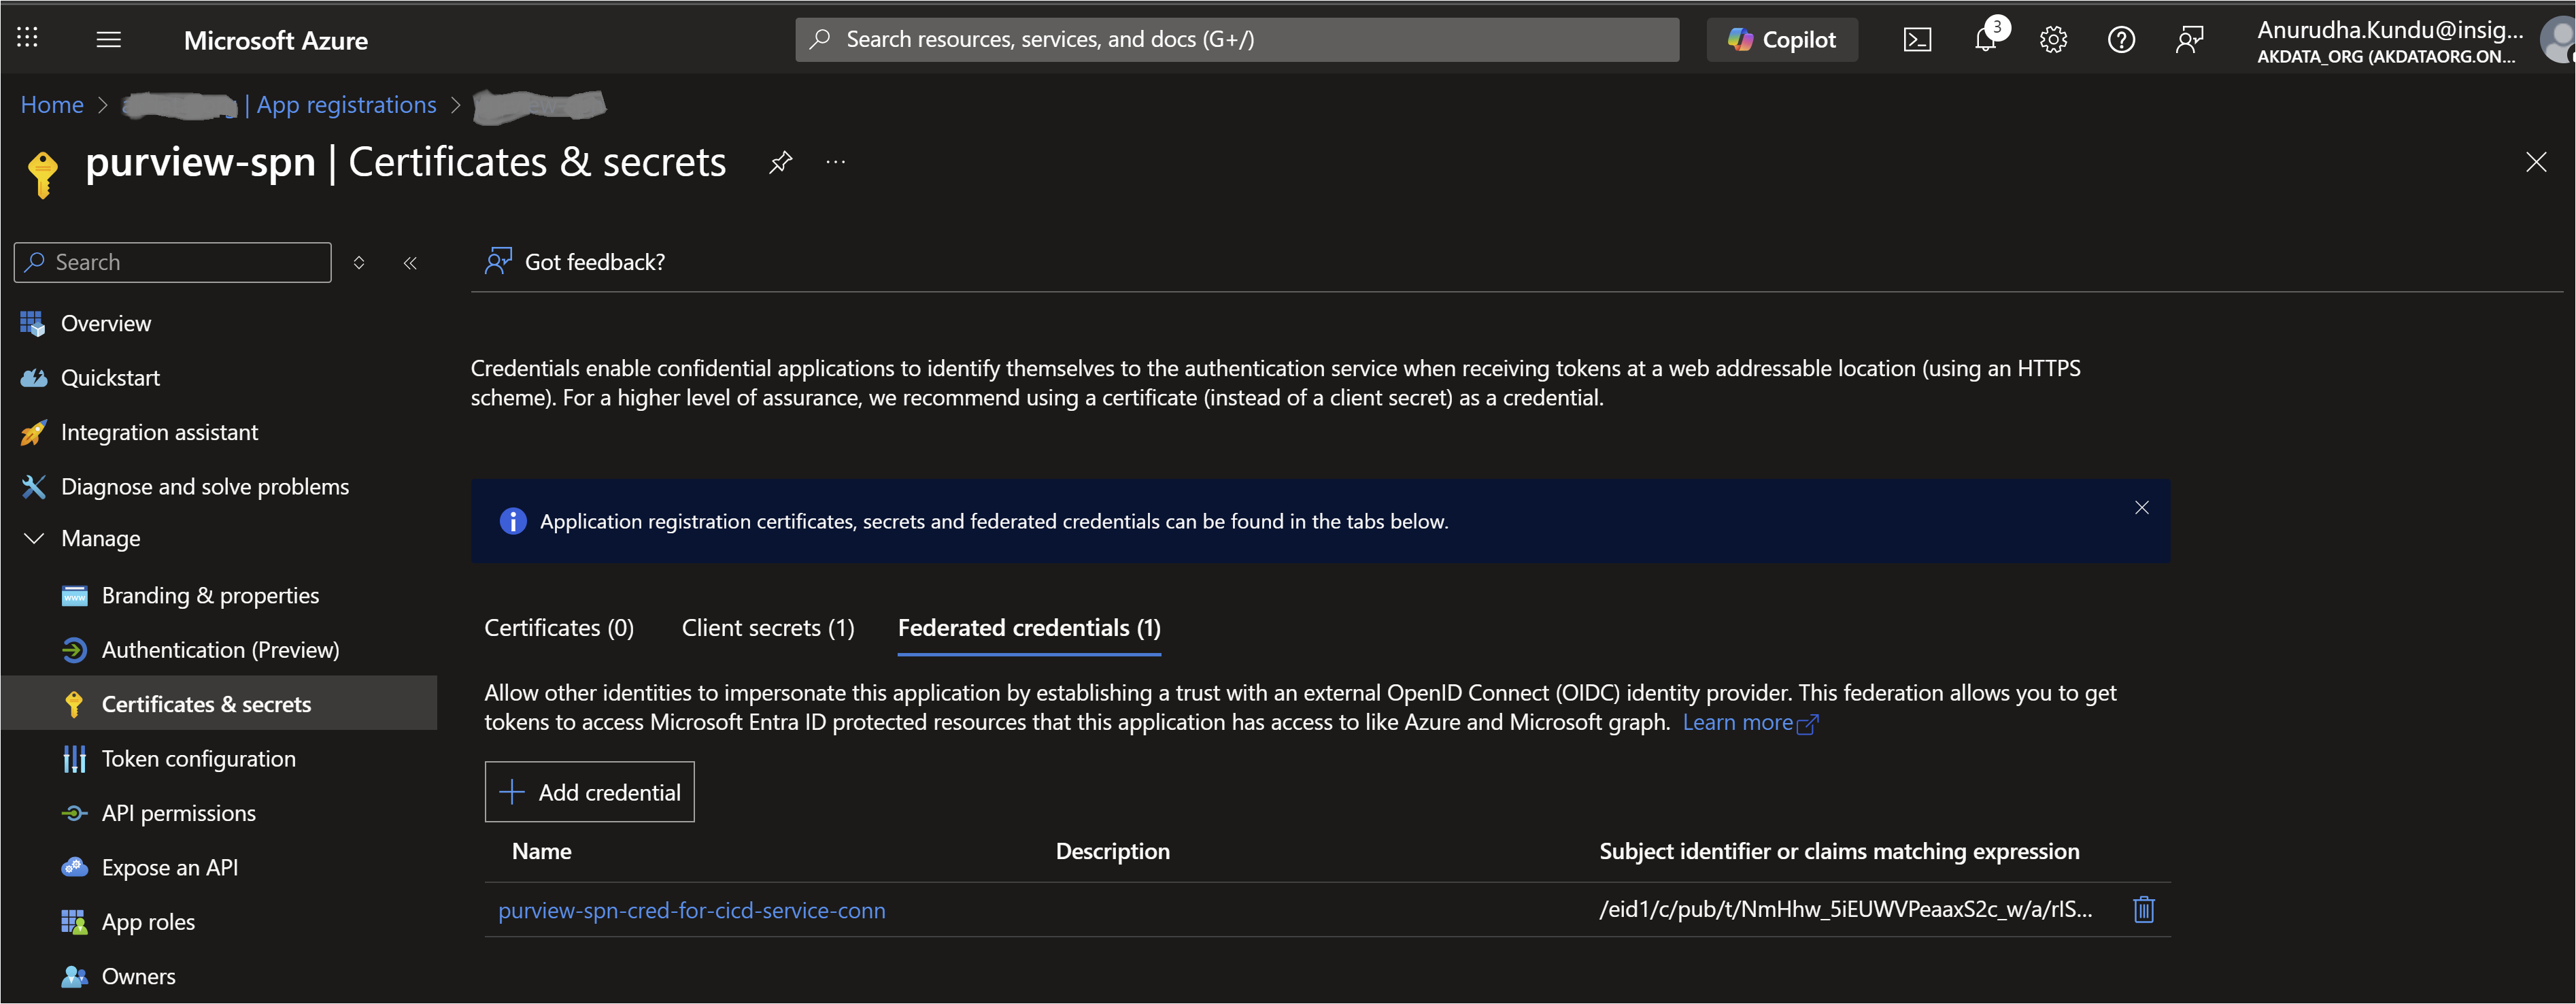Click the Microsoft Azure logo text
2576x1004 pixels.
(x=276, y=40)
